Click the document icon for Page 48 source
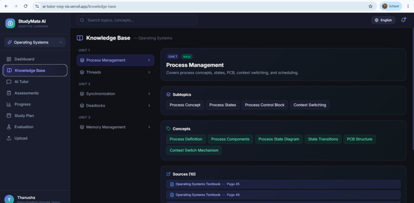414x203 pixels. point(172,195)
